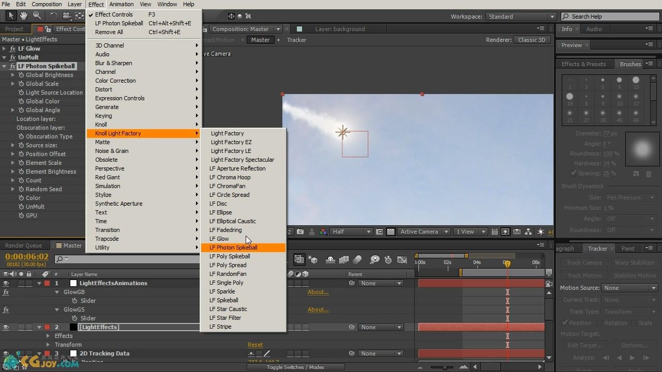Image resolution: width=662 pixels, height=372 pixels.
Task: Choose Remove All from Effect menu
Action: pyautogui.click(x=144, y=32)
